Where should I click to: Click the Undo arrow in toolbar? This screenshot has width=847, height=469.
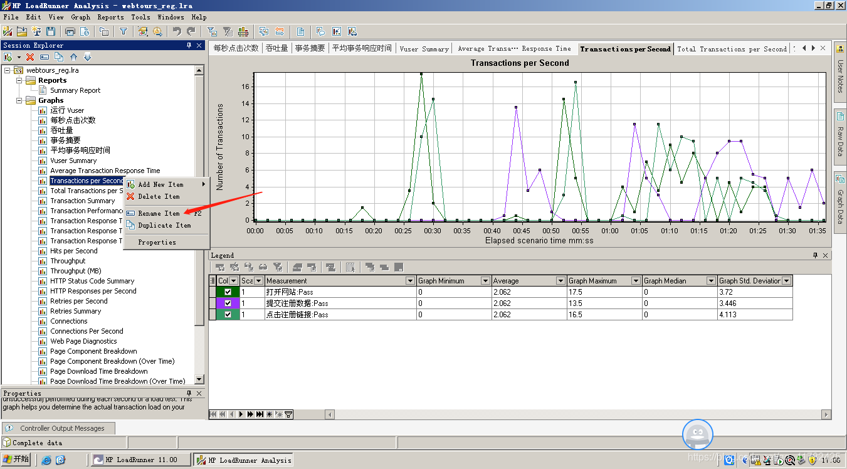pos(177,31)
